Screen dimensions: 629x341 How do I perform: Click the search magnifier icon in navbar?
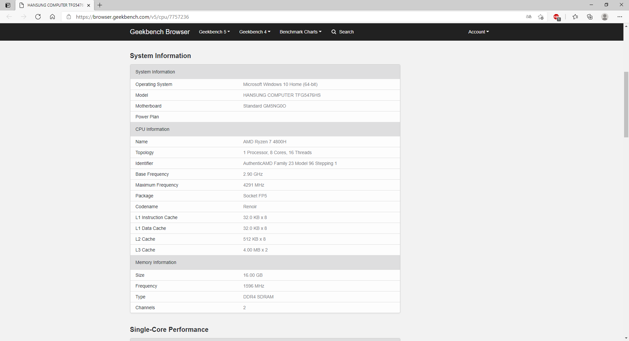pos(334,32)
